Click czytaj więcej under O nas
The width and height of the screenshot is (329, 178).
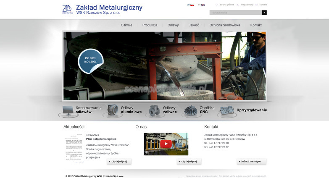pos(189,162)
